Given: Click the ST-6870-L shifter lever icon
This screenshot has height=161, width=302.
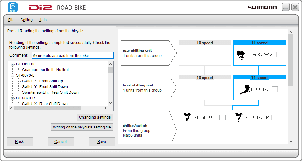Looking at the screenshot, I should tap(187, 117).
